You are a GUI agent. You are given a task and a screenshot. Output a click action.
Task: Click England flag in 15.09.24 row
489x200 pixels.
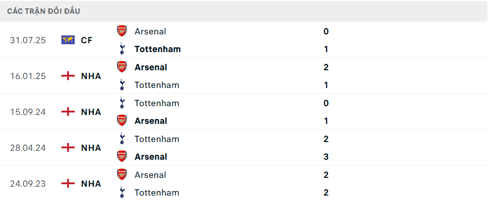point(68,112)
